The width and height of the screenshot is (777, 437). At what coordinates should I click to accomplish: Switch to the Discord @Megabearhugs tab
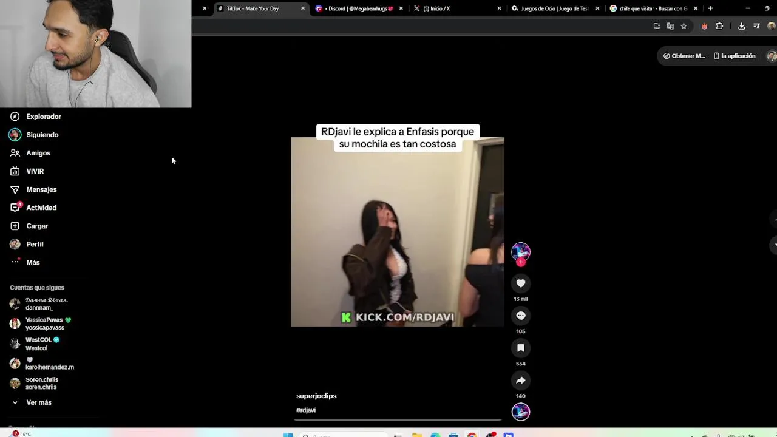358,8
